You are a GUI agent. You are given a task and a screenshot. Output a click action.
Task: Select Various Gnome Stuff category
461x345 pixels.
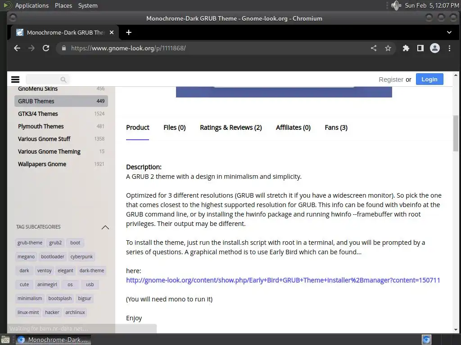click(61, 139)
